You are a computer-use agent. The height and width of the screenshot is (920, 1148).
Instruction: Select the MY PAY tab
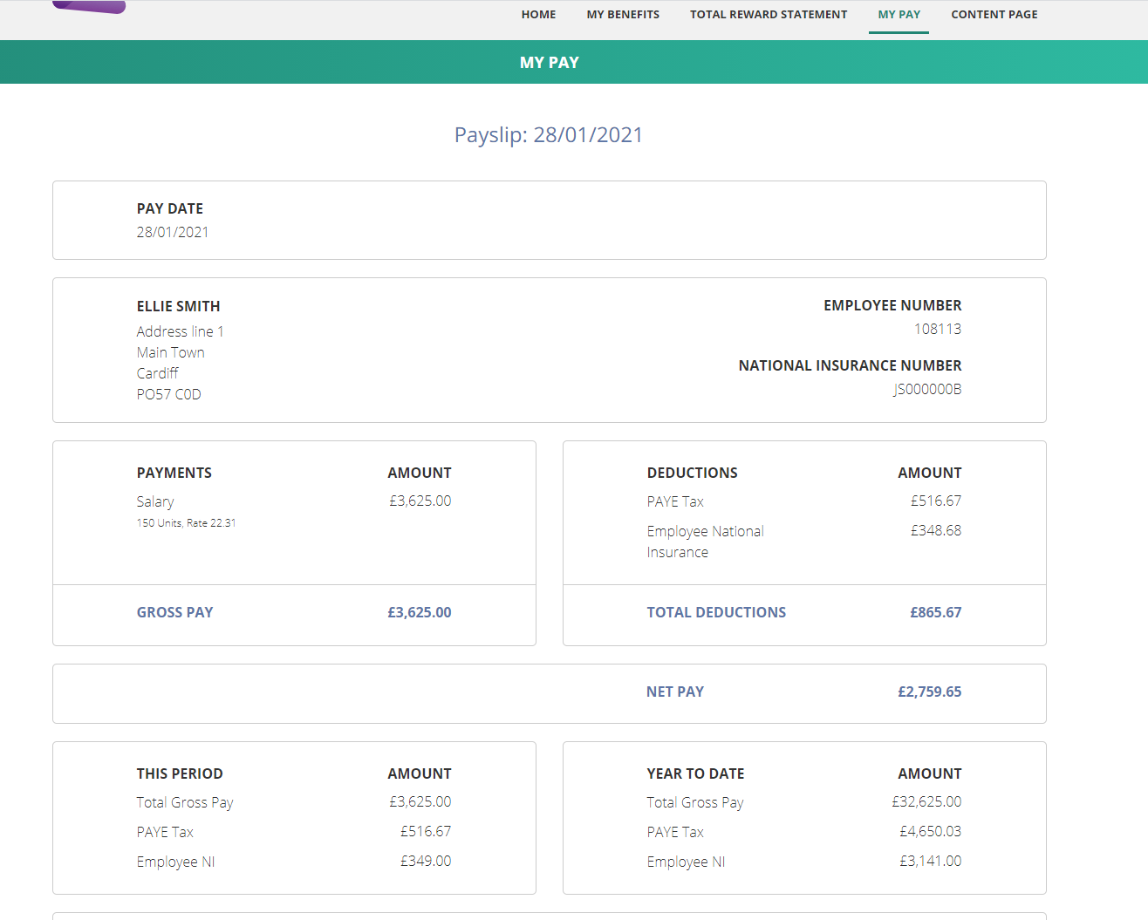(x=899, y=15)
